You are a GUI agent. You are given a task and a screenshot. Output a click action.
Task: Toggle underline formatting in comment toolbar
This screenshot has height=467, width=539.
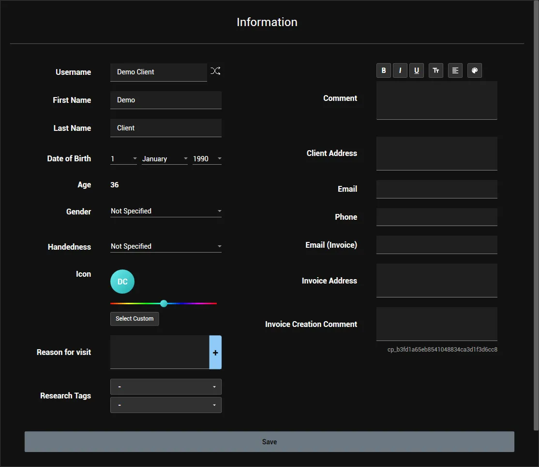pos(417,71)
